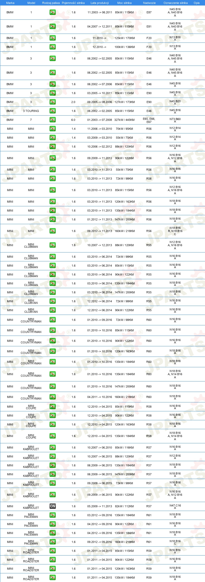The image size is (205, 582).
Task: Select the 'E81' body cell
Action: coord(149,26)
